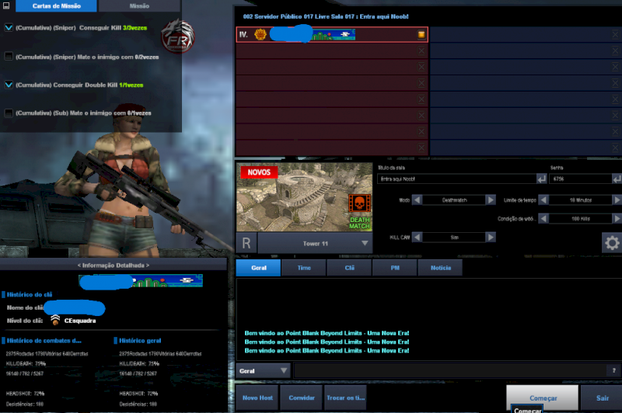Click the last Bem vindo chat message

(327, 350)
